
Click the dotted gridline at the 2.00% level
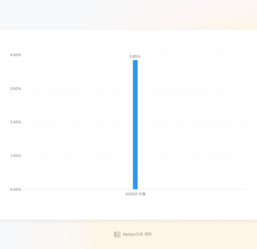tap(192, 122)
